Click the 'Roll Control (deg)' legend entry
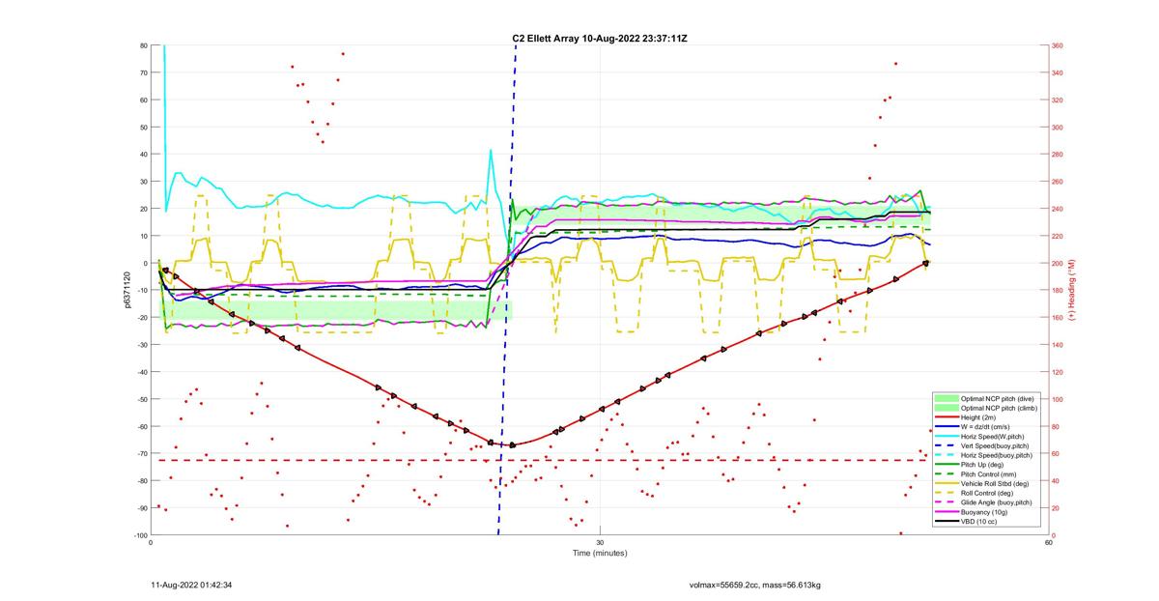 click(x=987, y=493)
